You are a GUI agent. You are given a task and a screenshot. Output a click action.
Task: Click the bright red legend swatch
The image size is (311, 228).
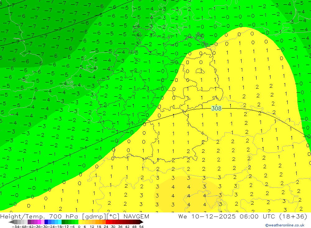click(107, 222)
